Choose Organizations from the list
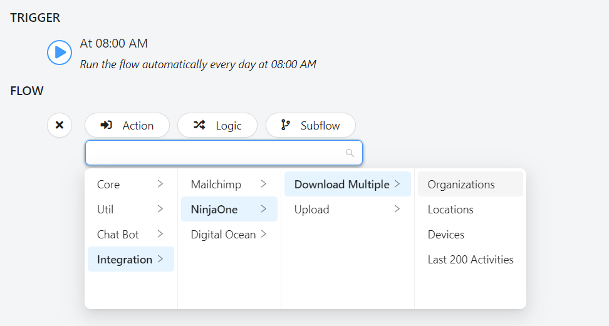Viewport: 609px width, 326px height. coord(471,185)
